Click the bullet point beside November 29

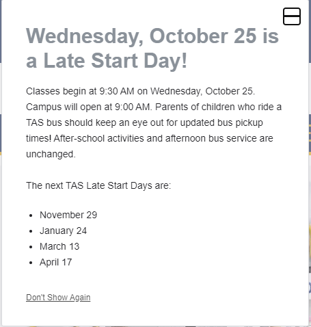coord(31,215)
